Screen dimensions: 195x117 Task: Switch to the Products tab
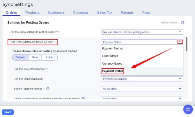[32, 12]
